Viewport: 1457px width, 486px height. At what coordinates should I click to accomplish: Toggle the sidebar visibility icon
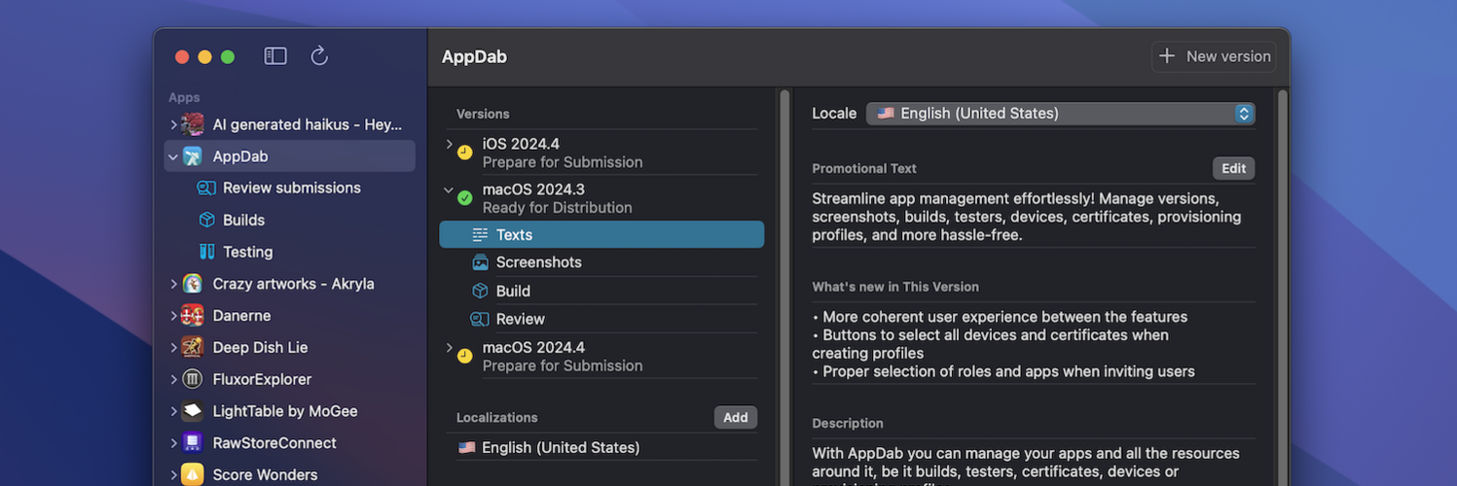click(x=275, y=56)
